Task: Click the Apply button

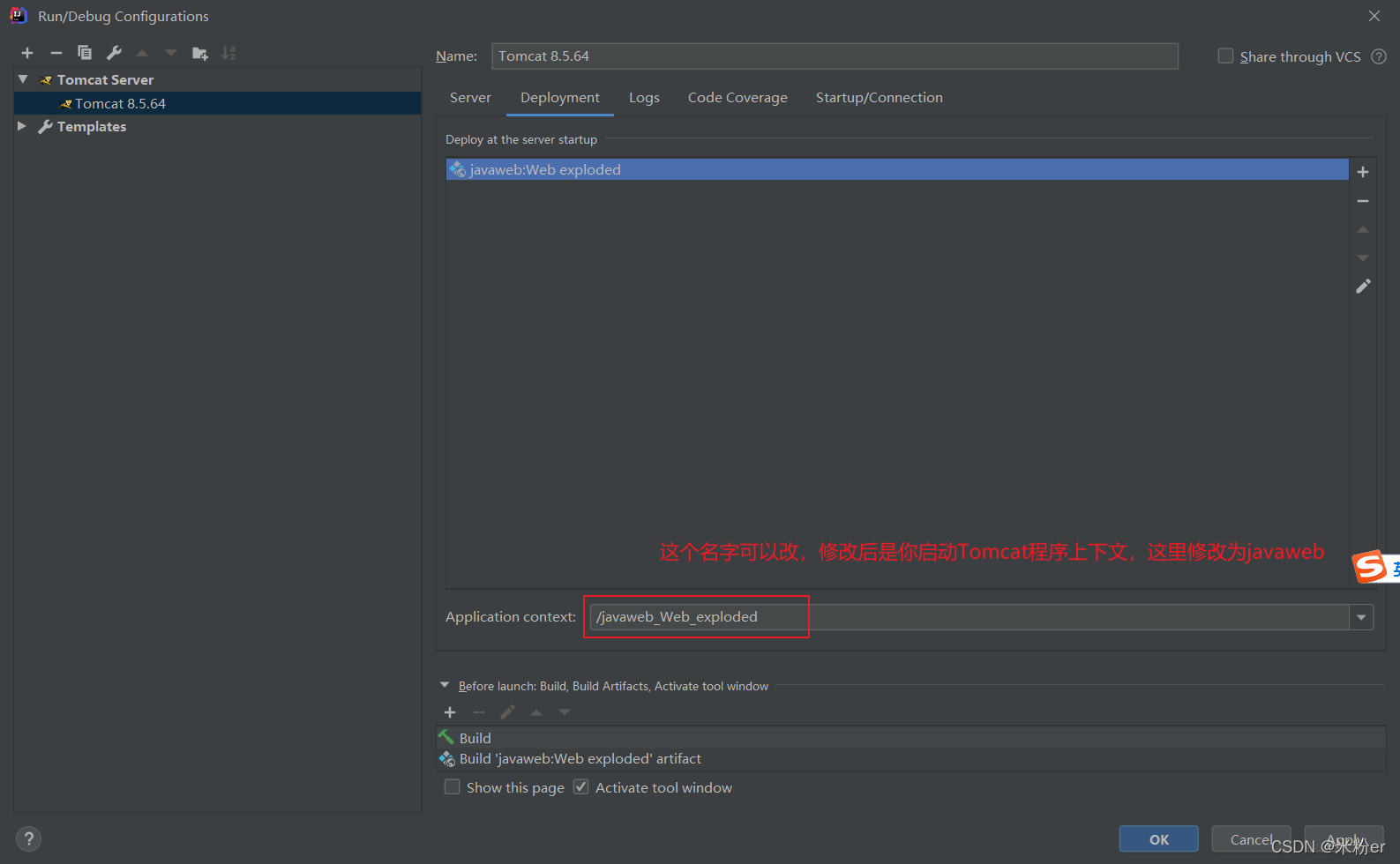Action: click(1344, 839)
